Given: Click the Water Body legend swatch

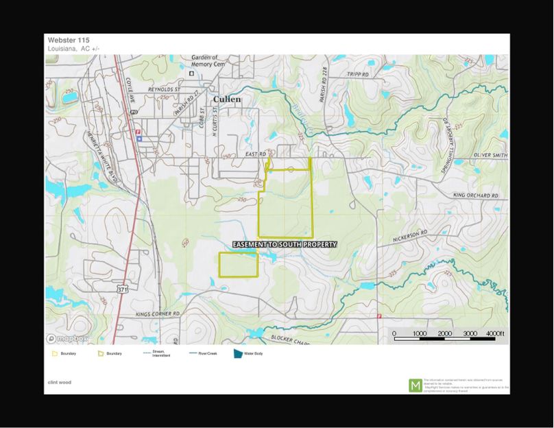Looking at the screenshot, I should coord(239,354).
